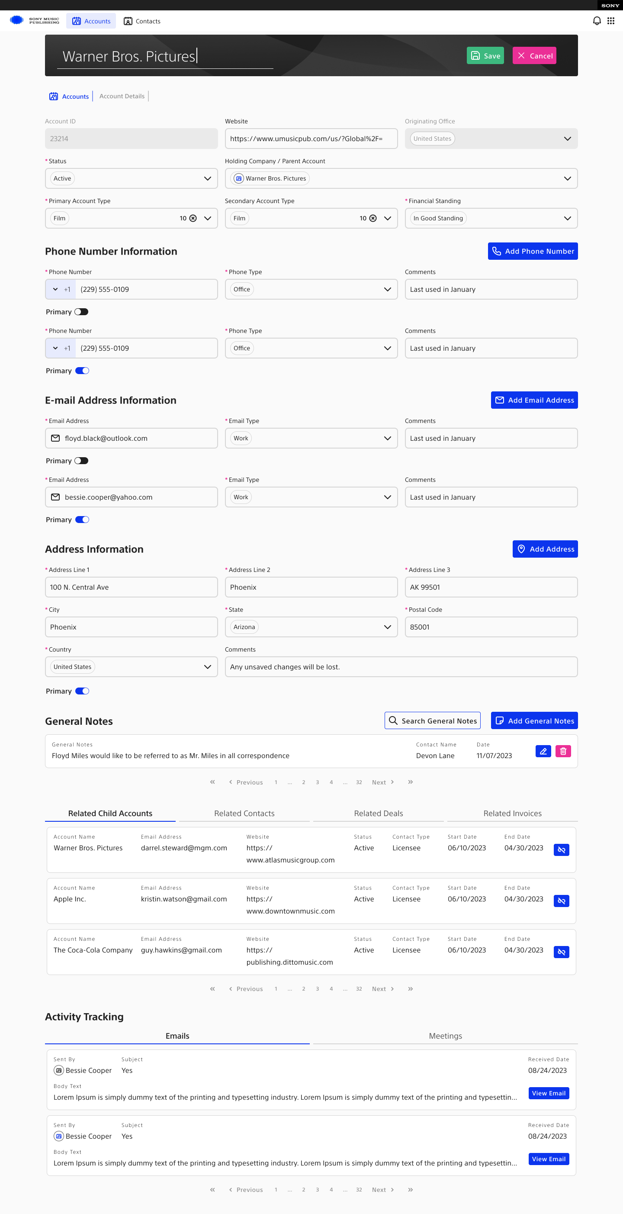The image size is (623, 1214).
Task: Open country code selector of second phone number
Action: click(x=61, y=348)
